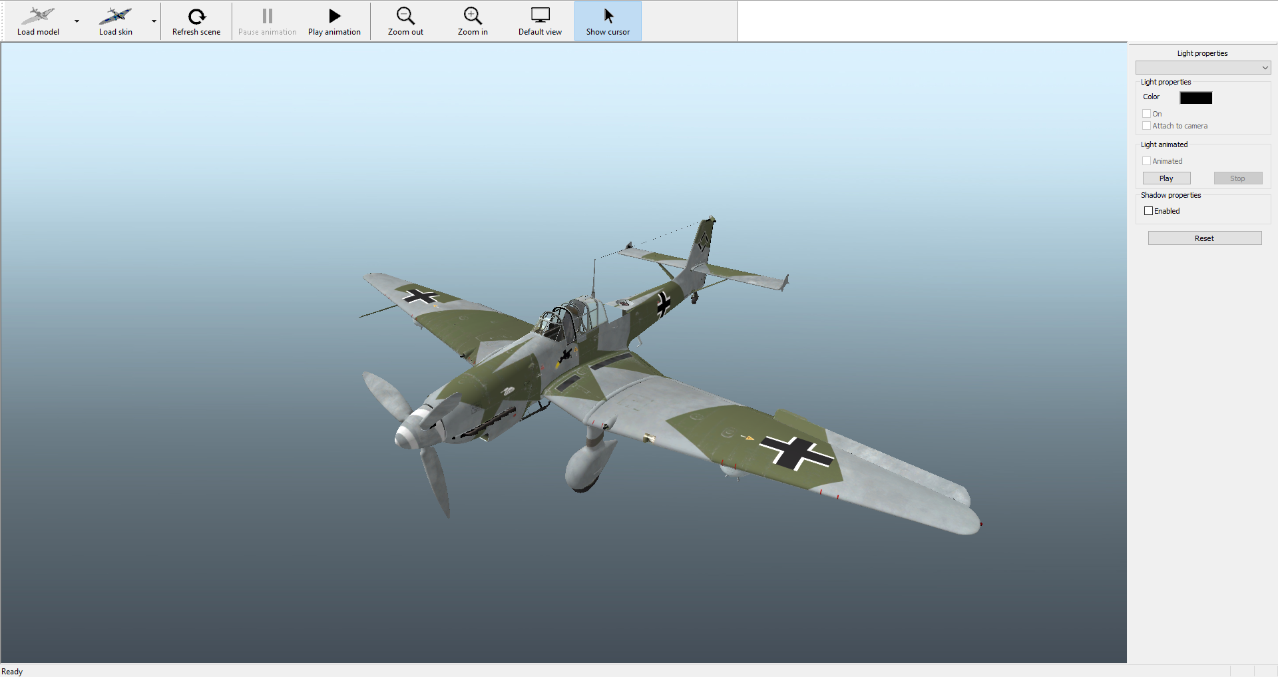Screen dimensions: 1278x677
Task: Toggle the light On checkbox
Action: coord(1146,114)
